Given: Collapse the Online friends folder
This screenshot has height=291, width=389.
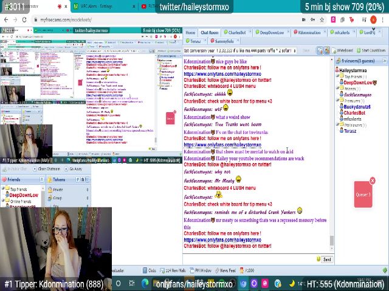Looking at the screenshot, I should [3, 201].
